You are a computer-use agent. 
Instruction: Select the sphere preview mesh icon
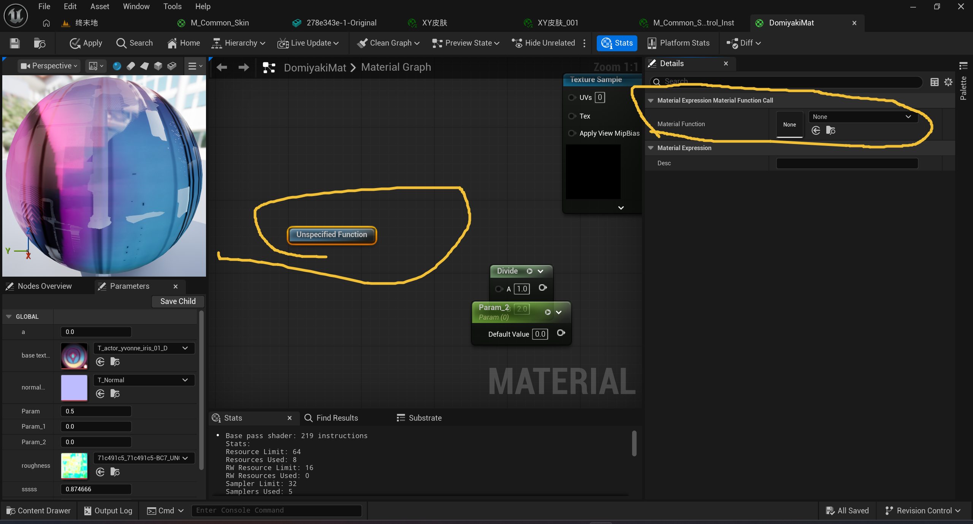click(x=117, y=66)
